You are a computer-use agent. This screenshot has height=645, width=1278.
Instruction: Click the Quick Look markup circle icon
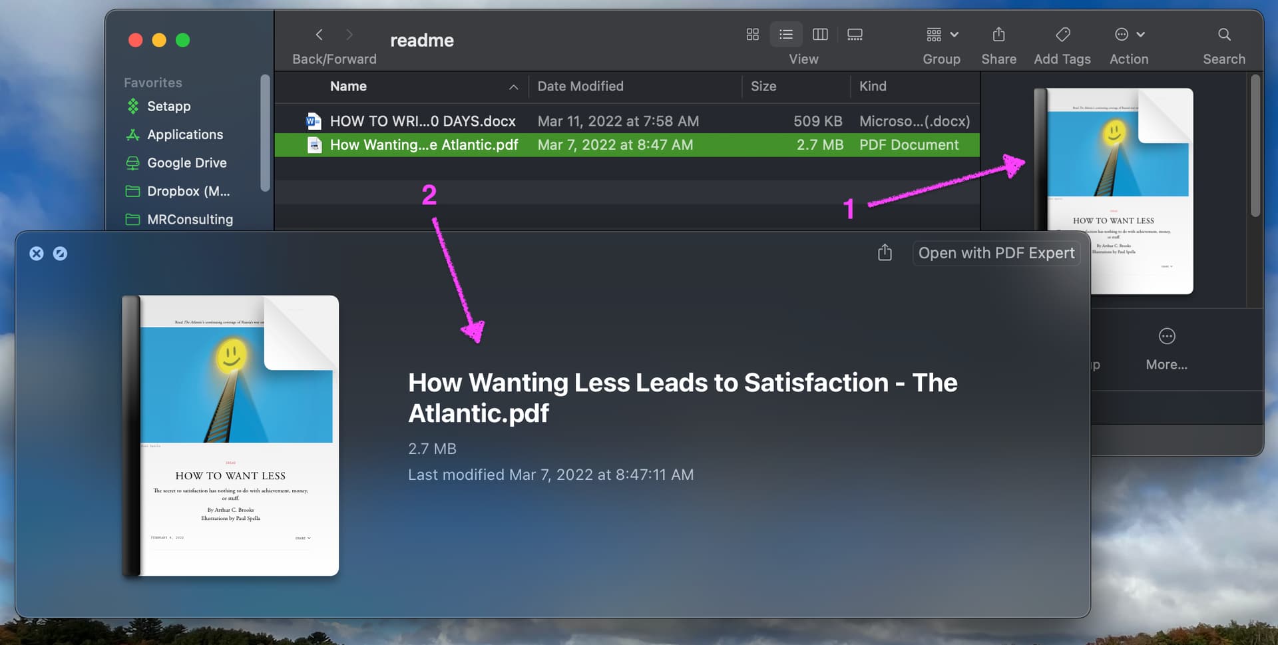coord(60,254)
